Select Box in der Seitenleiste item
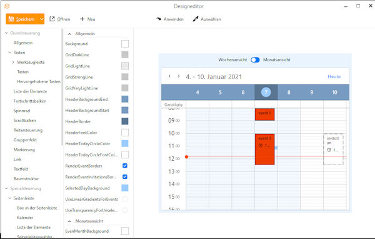The width and height of the screenshot is (375, 239). coord(37,208)
